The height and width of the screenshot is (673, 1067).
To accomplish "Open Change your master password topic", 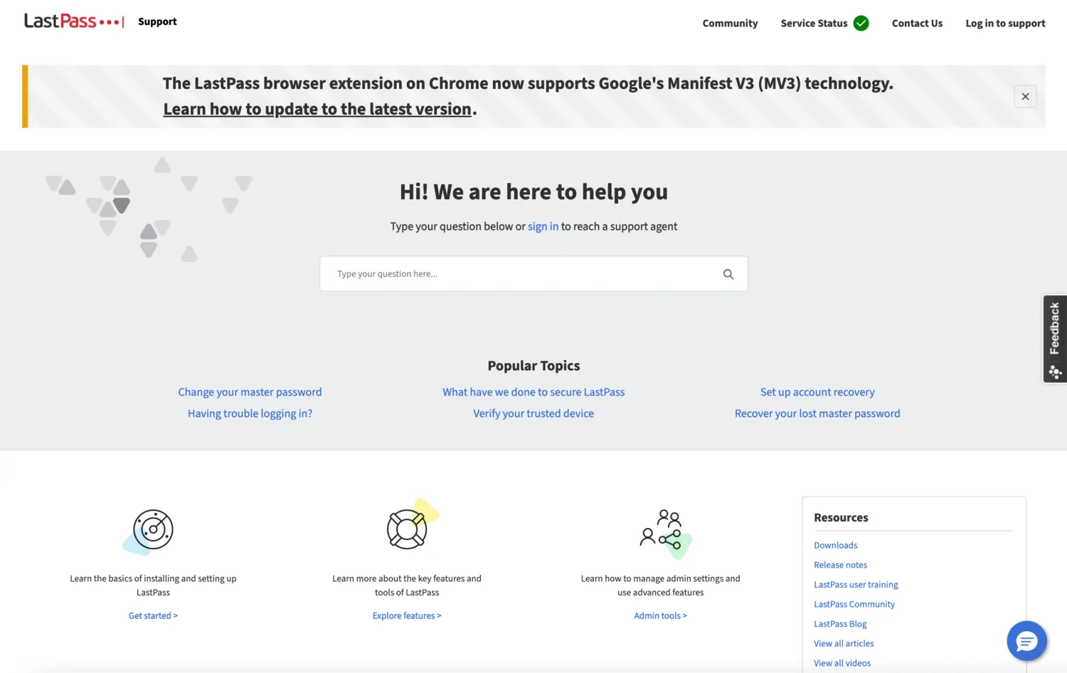I will click(x=250, y=392).
